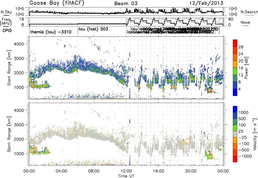Click power colorbar tick value 4
Viewport: 258px width, 178px height.
click(x=240, y=89)
